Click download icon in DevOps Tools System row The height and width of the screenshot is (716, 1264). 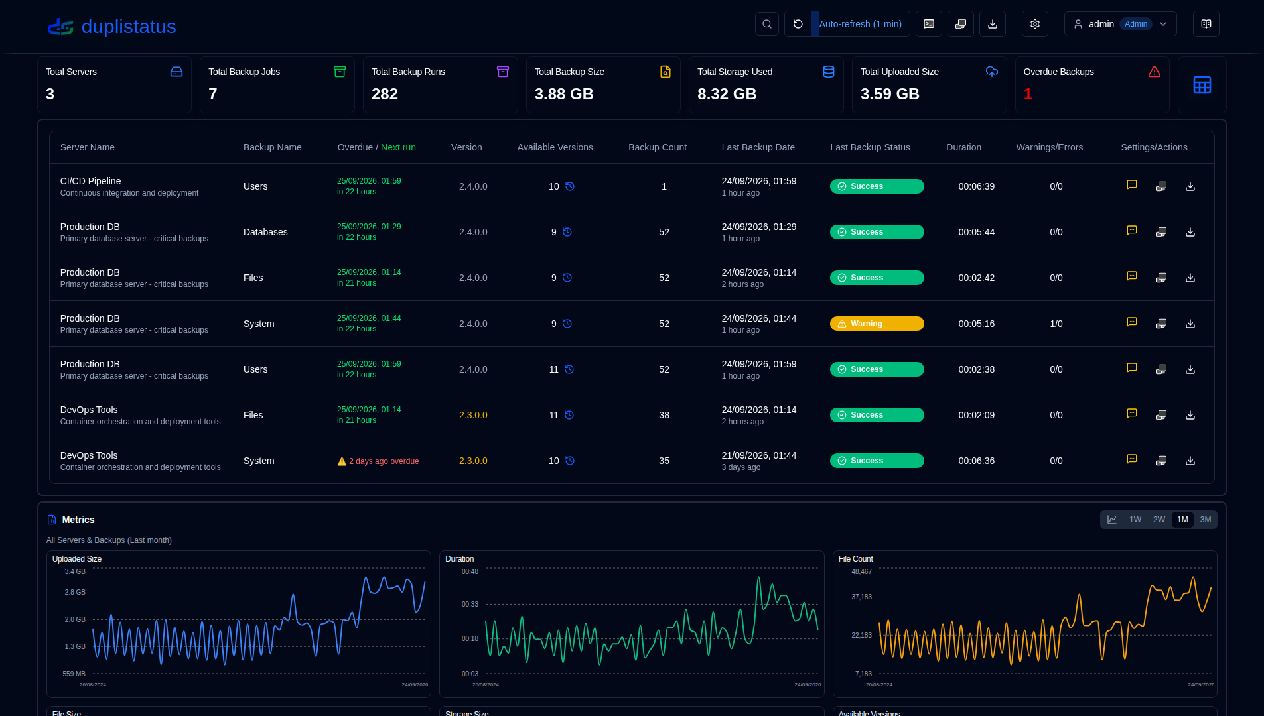pos(1190,461)
